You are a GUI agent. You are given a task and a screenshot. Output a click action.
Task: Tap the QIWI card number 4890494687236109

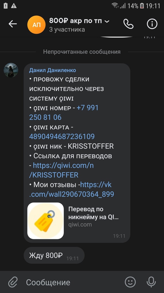coord(62,136)
